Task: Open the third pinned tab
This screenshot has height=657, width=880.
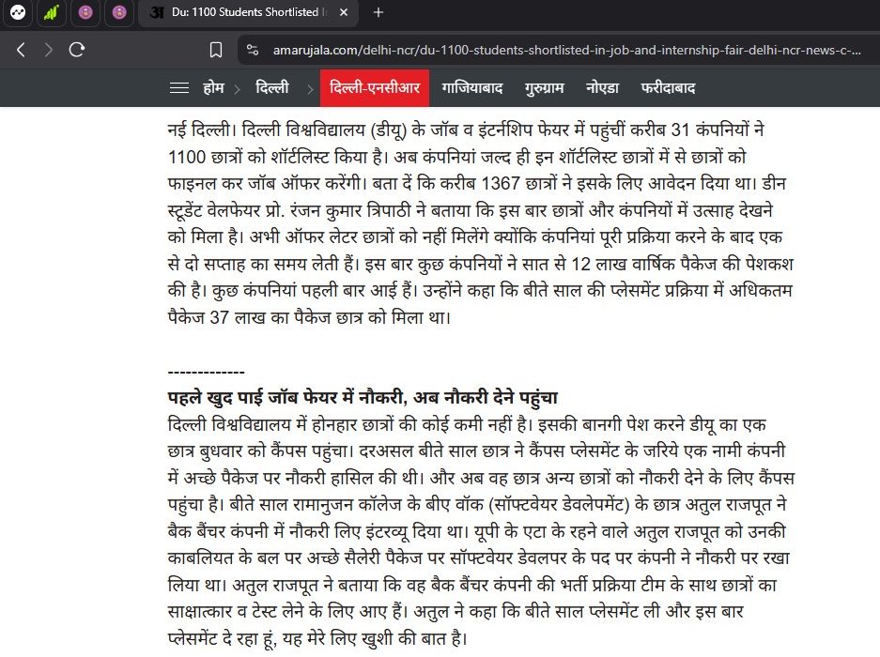Action: point(85,13)
